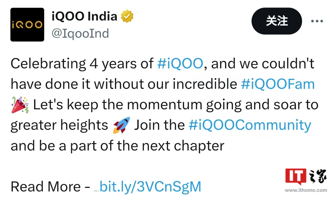The width and height of the screenshot is (332, 197).
Task: Open the iQOO profile avatar
Action: click(x=27, y=25)
